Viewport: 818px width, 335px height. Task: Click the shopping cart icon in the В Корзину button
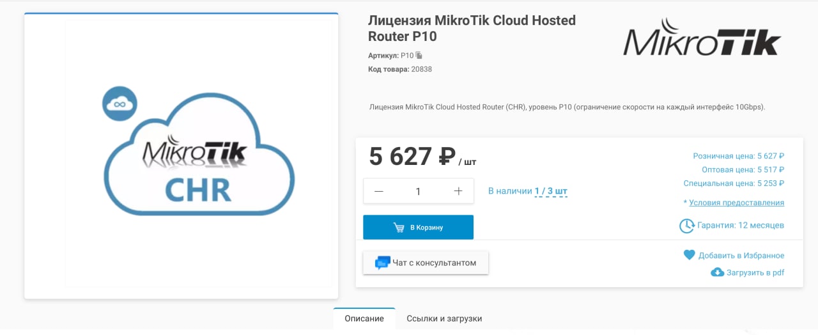[399, 228]
